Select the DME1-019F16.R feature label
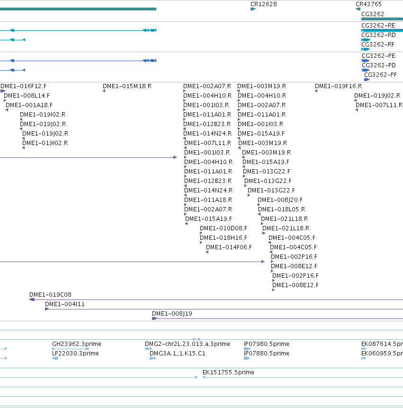 [338, 86]
